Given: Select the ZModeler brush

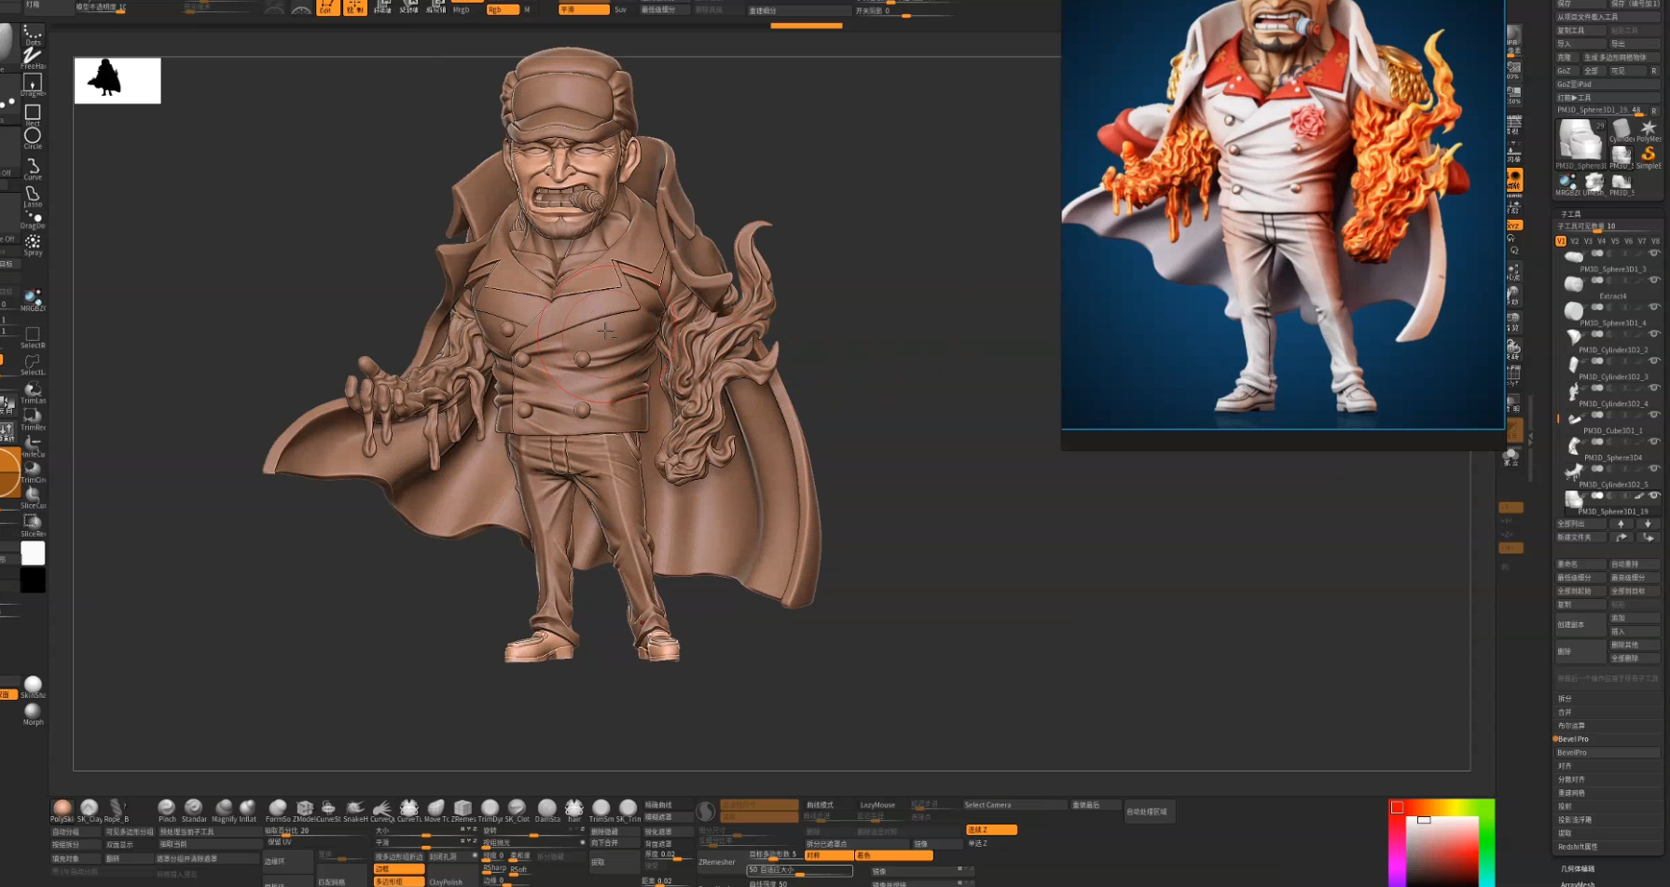Looking at the screenshot, I should 305,810.
